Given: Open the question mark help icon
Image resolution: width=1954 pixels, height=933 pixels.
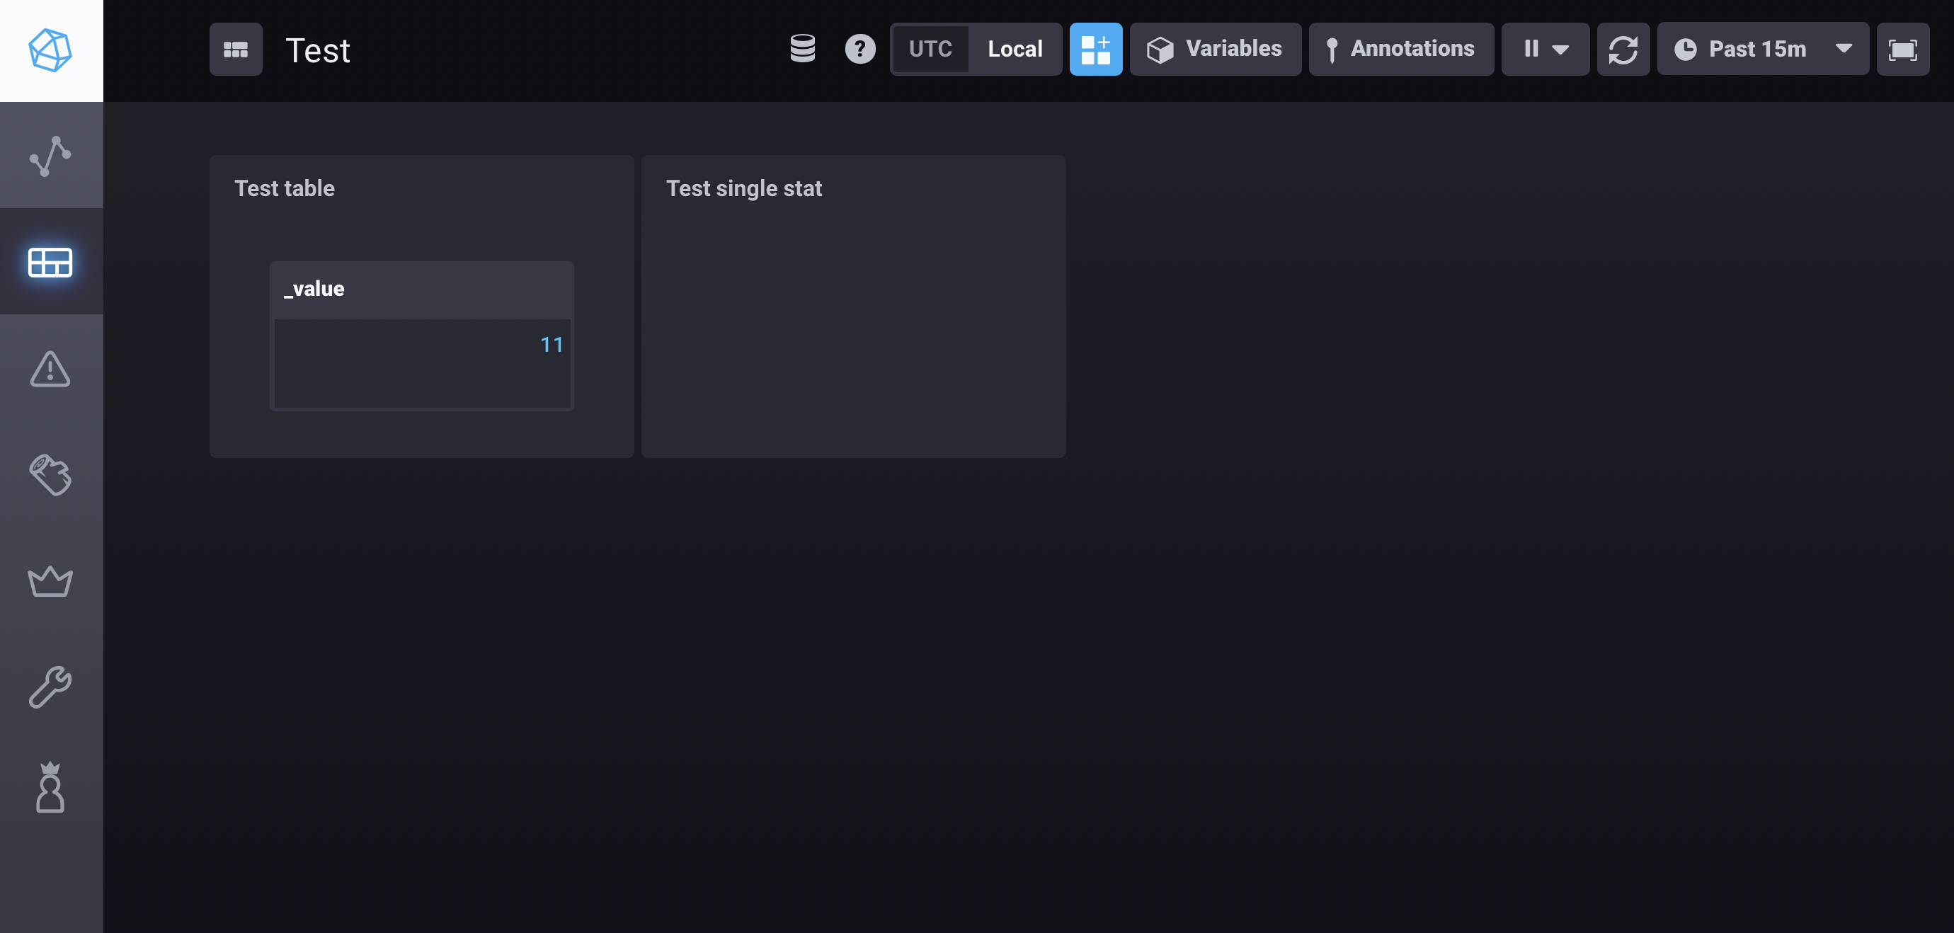Looking at the screenshot, I should (859, 49).
